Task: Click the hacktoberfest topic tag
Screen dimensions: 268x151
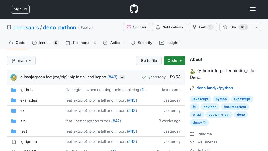Action: click(235, 107)
